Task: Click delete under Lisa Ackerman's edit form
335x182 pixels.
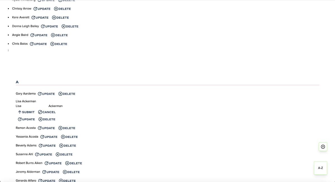Action: pyautogui.click(x=47, y=119)
